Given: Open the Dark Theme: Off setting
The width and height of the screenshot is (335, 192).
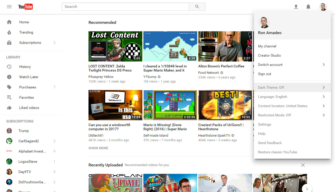Looking at the screenshot, I should pos(292,87).
